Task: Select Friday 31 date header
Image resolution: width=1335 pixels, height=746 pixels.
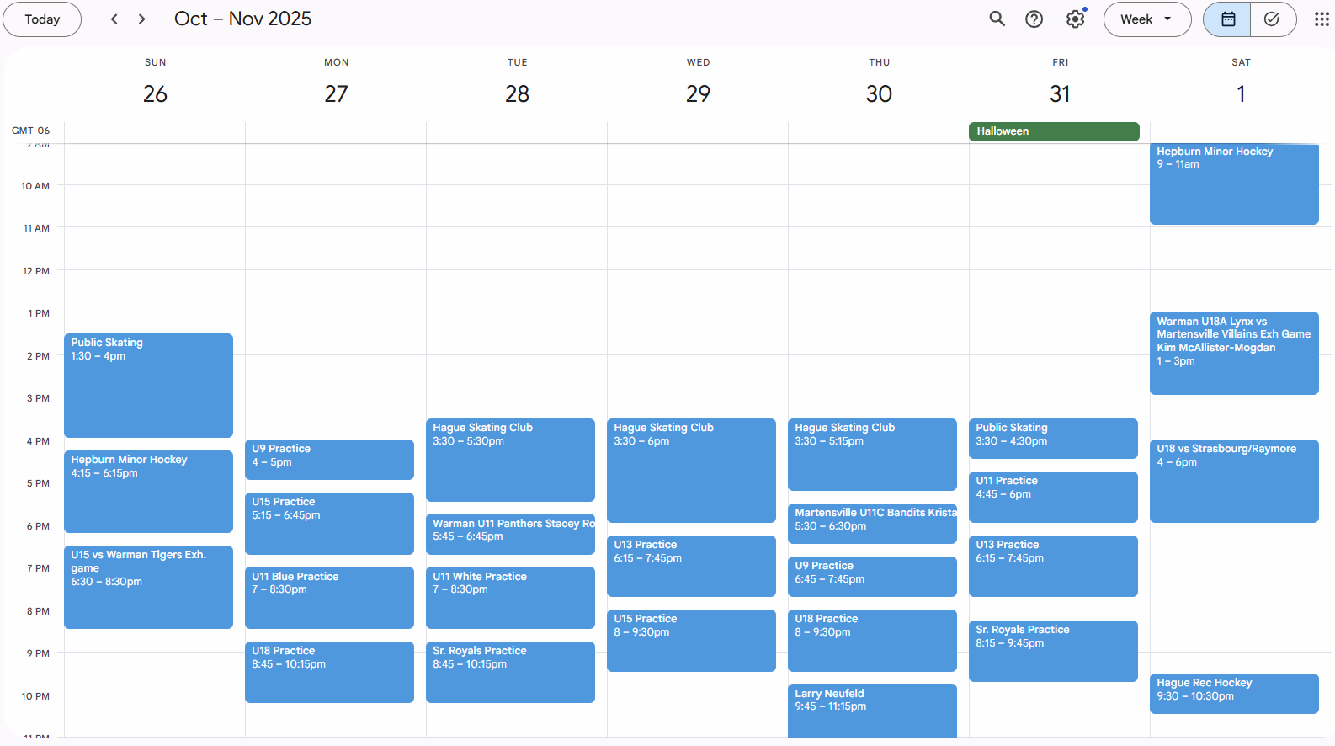Action: (1059, 93)
